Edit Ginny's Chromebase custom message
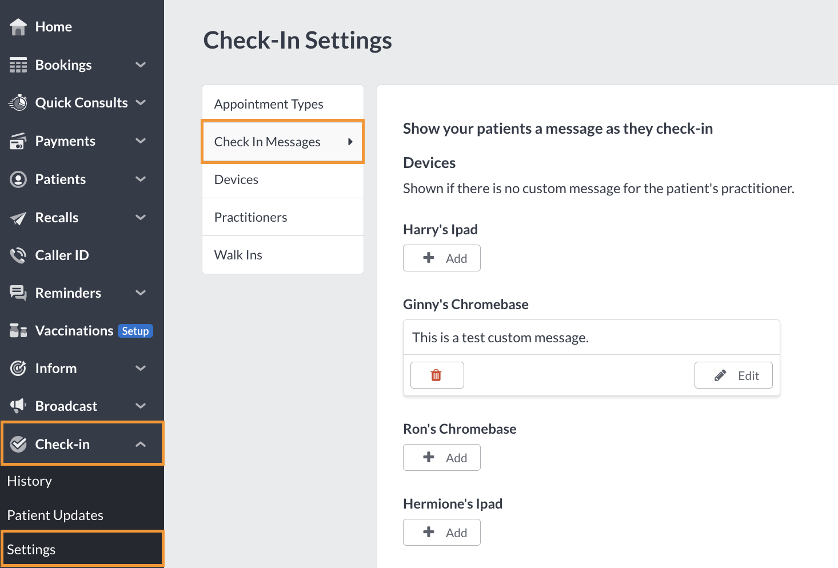838x568 pixels. click(733, 375)
